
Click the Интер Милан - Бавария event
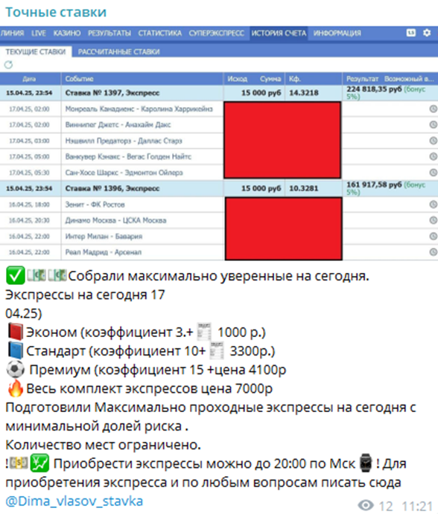[x=104, y=237]
